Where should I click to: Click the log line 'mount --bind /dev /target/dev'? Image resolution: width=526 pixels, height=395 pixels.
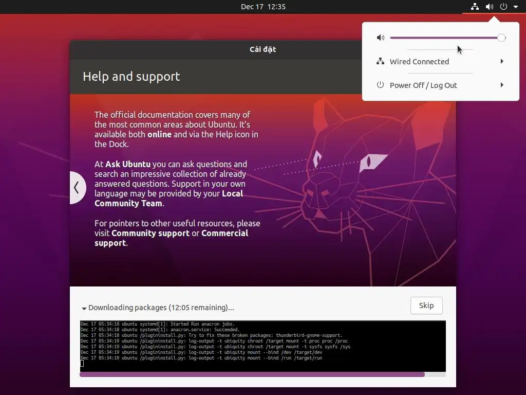click(201, 352)
